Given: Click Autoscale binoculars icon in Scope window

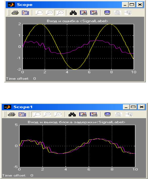Looking at the screenshot, I should 73,13.
